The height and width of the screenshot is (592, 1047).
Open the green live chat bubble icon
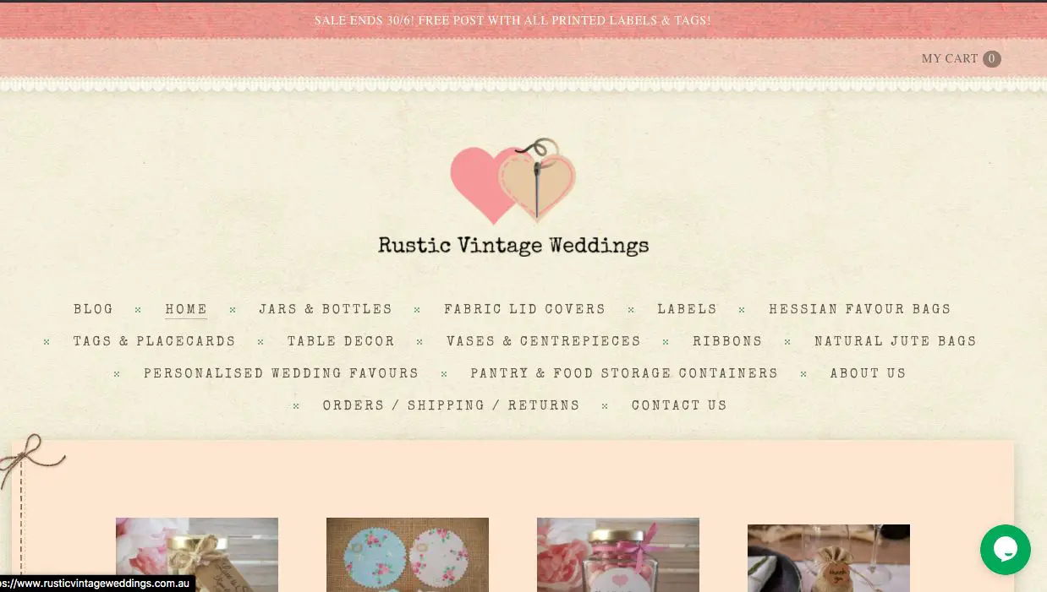click(1005, 550)
